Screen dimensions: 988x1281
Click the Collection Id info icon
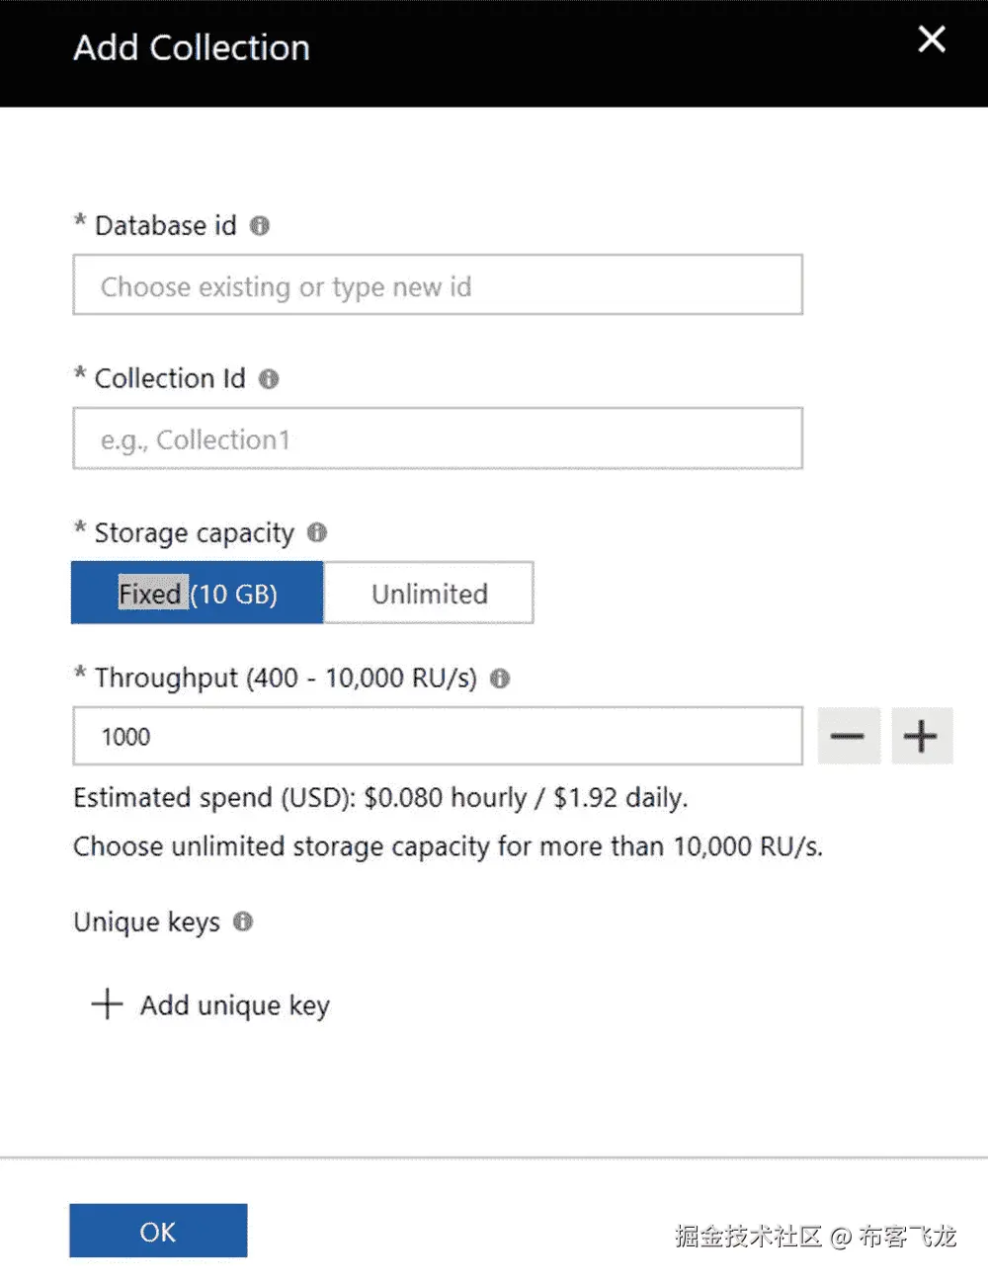point(268,378)
